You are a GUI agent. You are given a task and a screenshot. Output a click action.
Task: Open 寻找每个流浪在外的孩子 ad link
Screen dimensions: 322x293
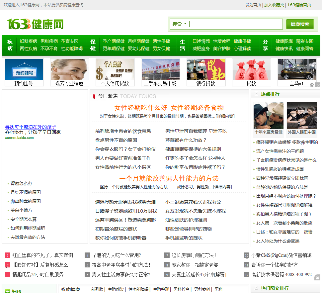(31, 127)
